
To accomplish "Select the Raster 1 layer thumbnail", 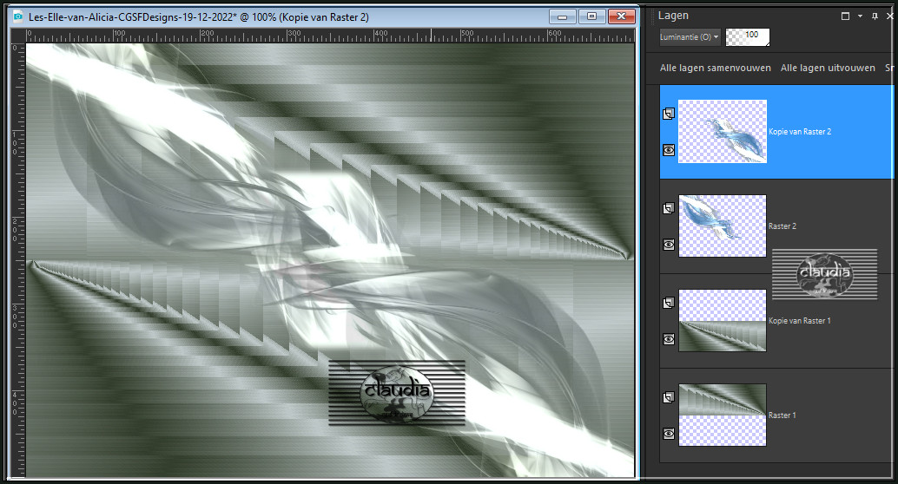I will click(x=723, y=415).
